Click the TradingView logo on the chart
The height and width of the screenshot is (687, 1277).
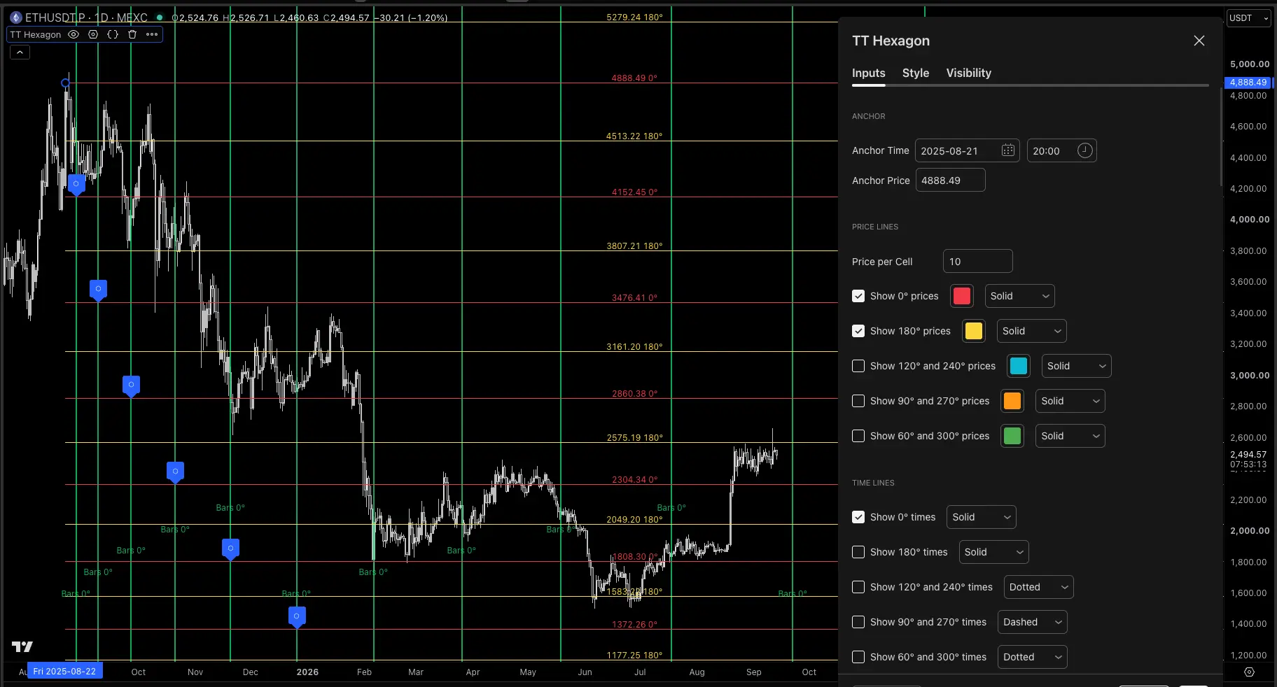point(22,646)
